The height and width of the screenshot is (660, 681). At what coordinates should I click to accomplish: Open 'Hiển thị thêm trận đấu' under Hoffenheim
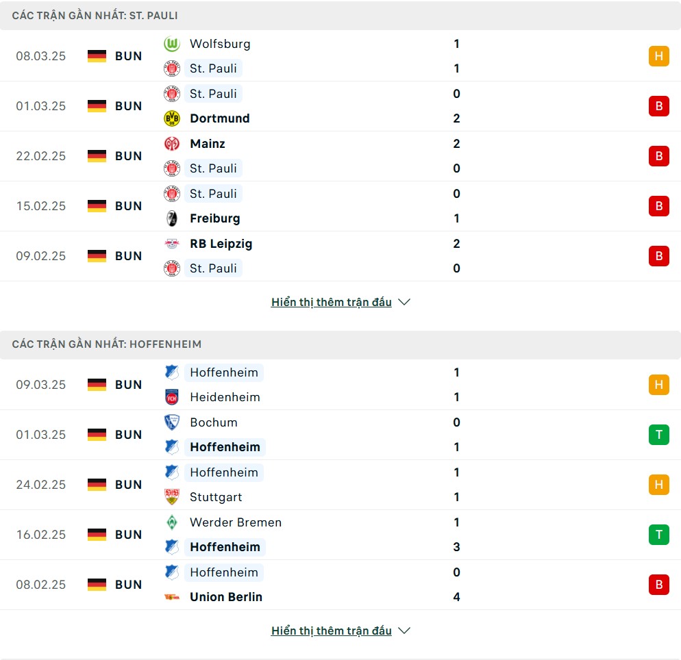[332, 631]
